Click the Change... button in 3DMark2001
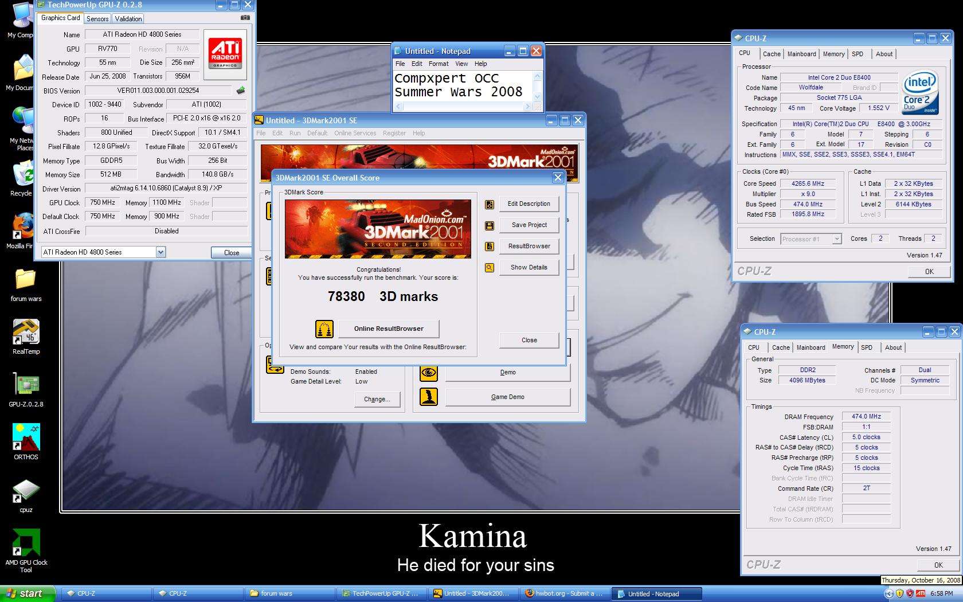 [377, 400]
